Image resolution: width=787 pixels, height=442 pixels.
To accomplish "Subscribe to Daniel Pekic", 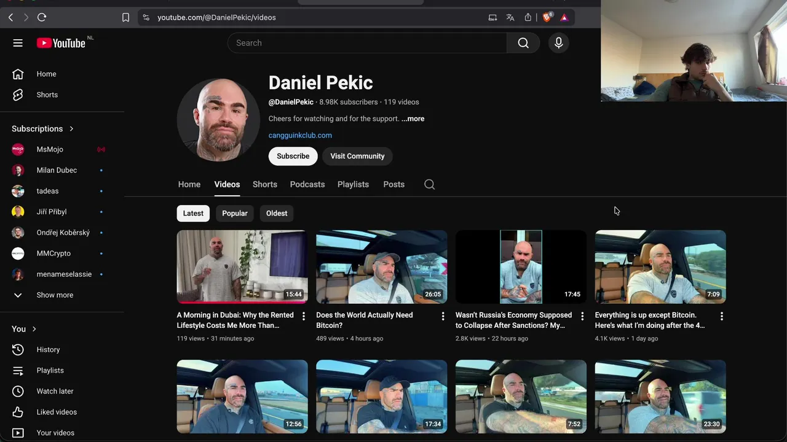I will coord(293,156).
